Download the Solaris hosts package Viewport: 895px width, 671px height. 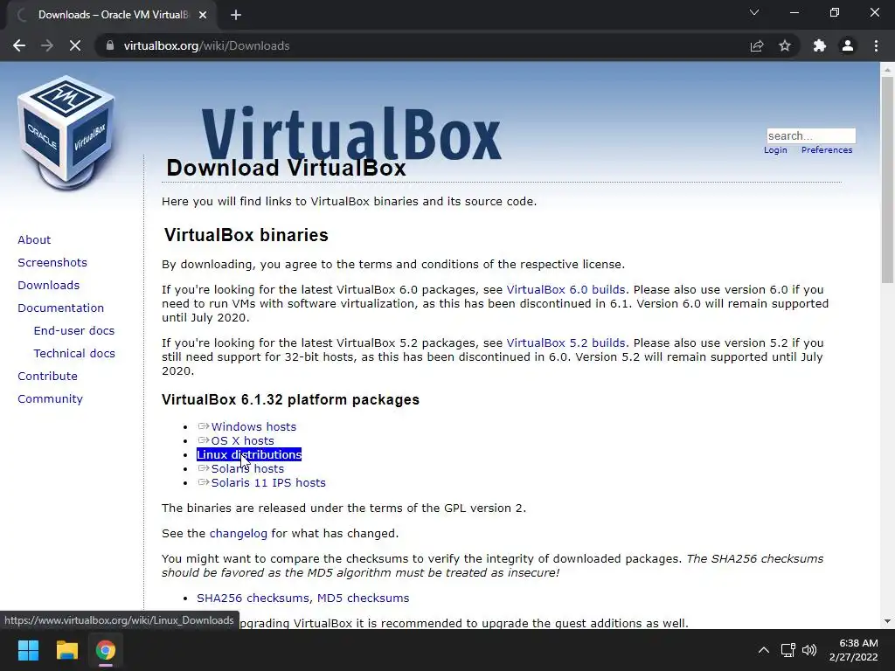247,468
